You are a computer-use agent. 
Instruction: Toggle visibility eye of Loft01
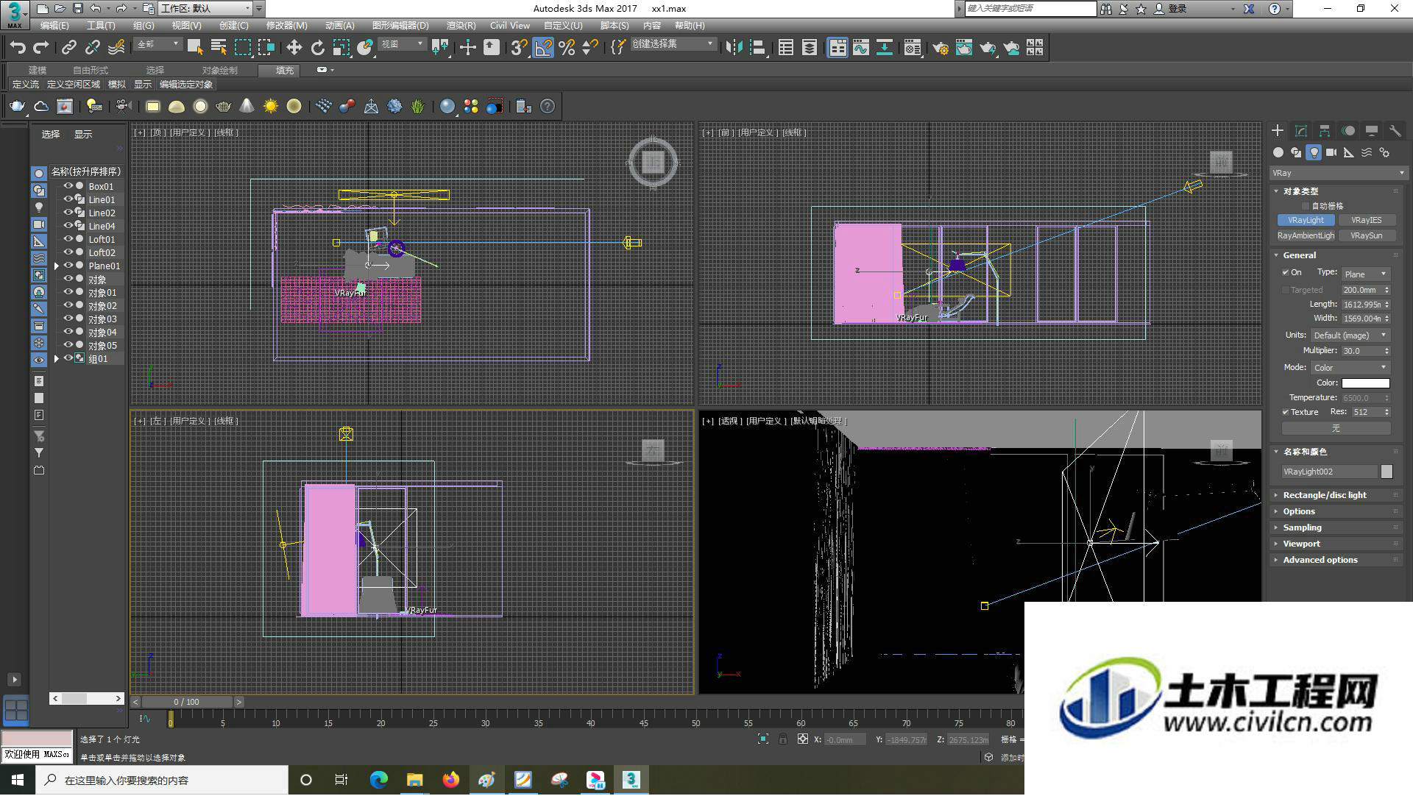pyautogui.click(x=68, y=239)
